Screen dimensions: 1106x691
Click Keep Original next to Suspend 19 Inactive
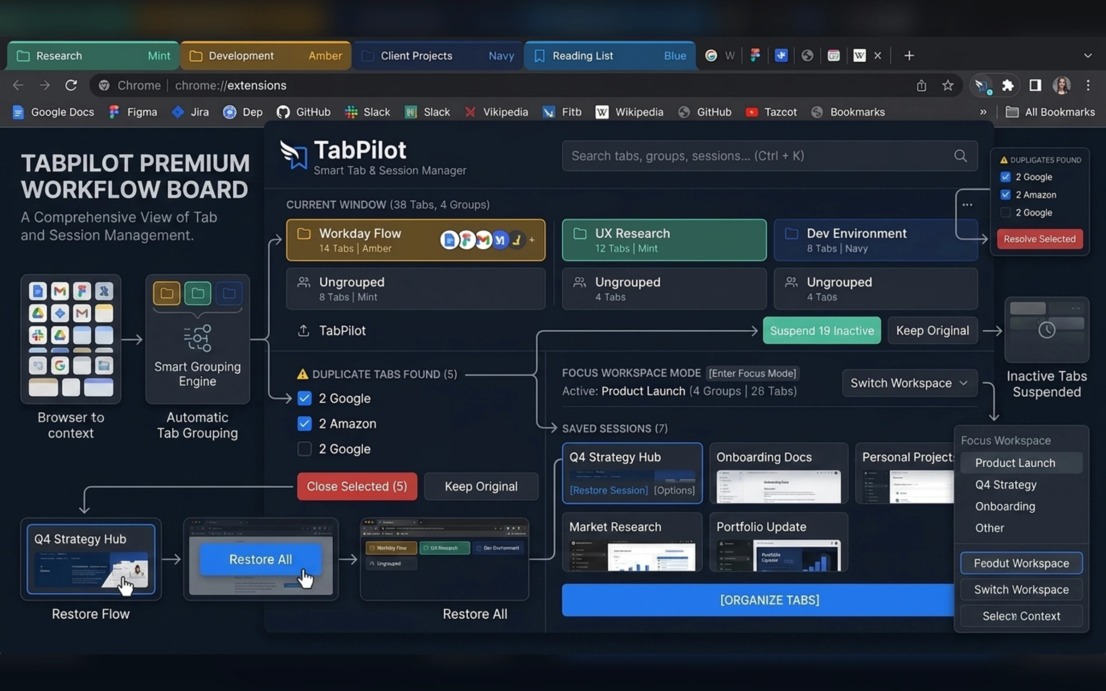[932, 331]
